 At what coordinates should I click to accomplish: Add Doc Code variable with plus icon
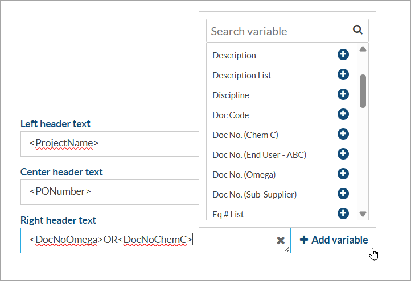343,114
